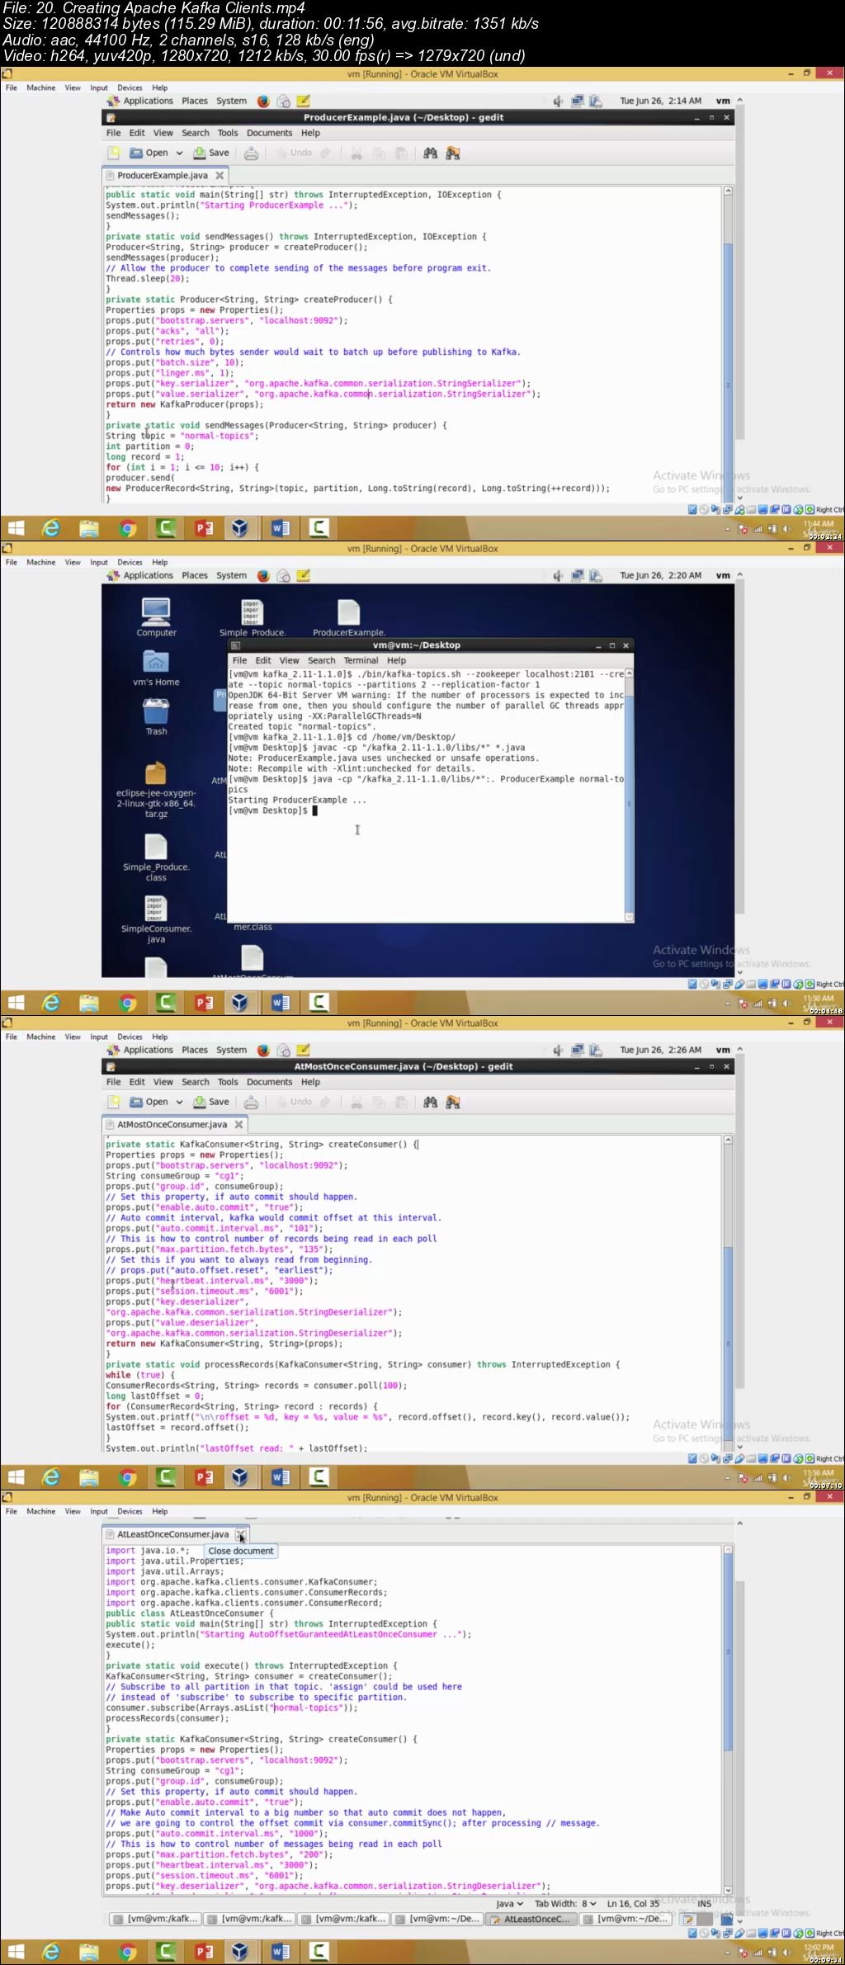Screen dimensions: 845x1965
Task: Create new document in ProducerExample.java gedit window
Action: pyautogui.click(x=113, y=153)
